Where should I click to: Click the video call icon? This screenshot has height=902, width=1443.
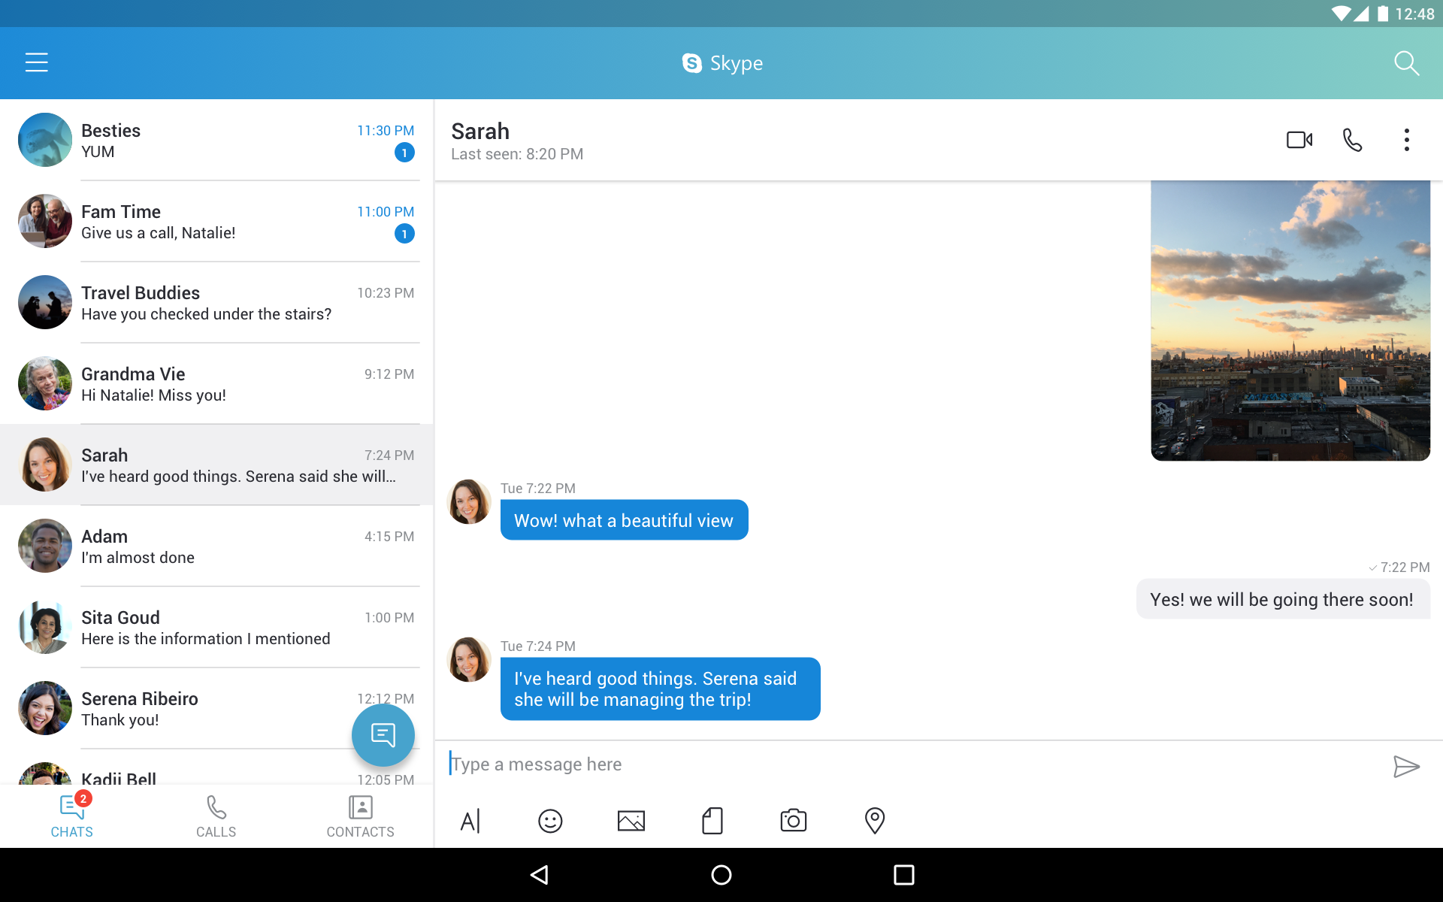point(1299,138)
